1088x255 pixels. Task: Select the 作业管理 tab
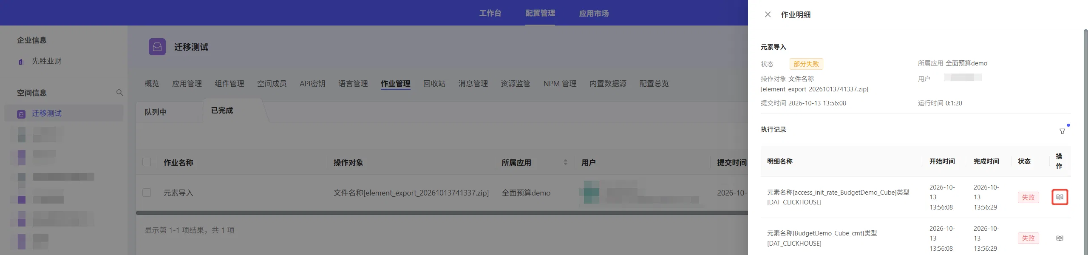395,84
